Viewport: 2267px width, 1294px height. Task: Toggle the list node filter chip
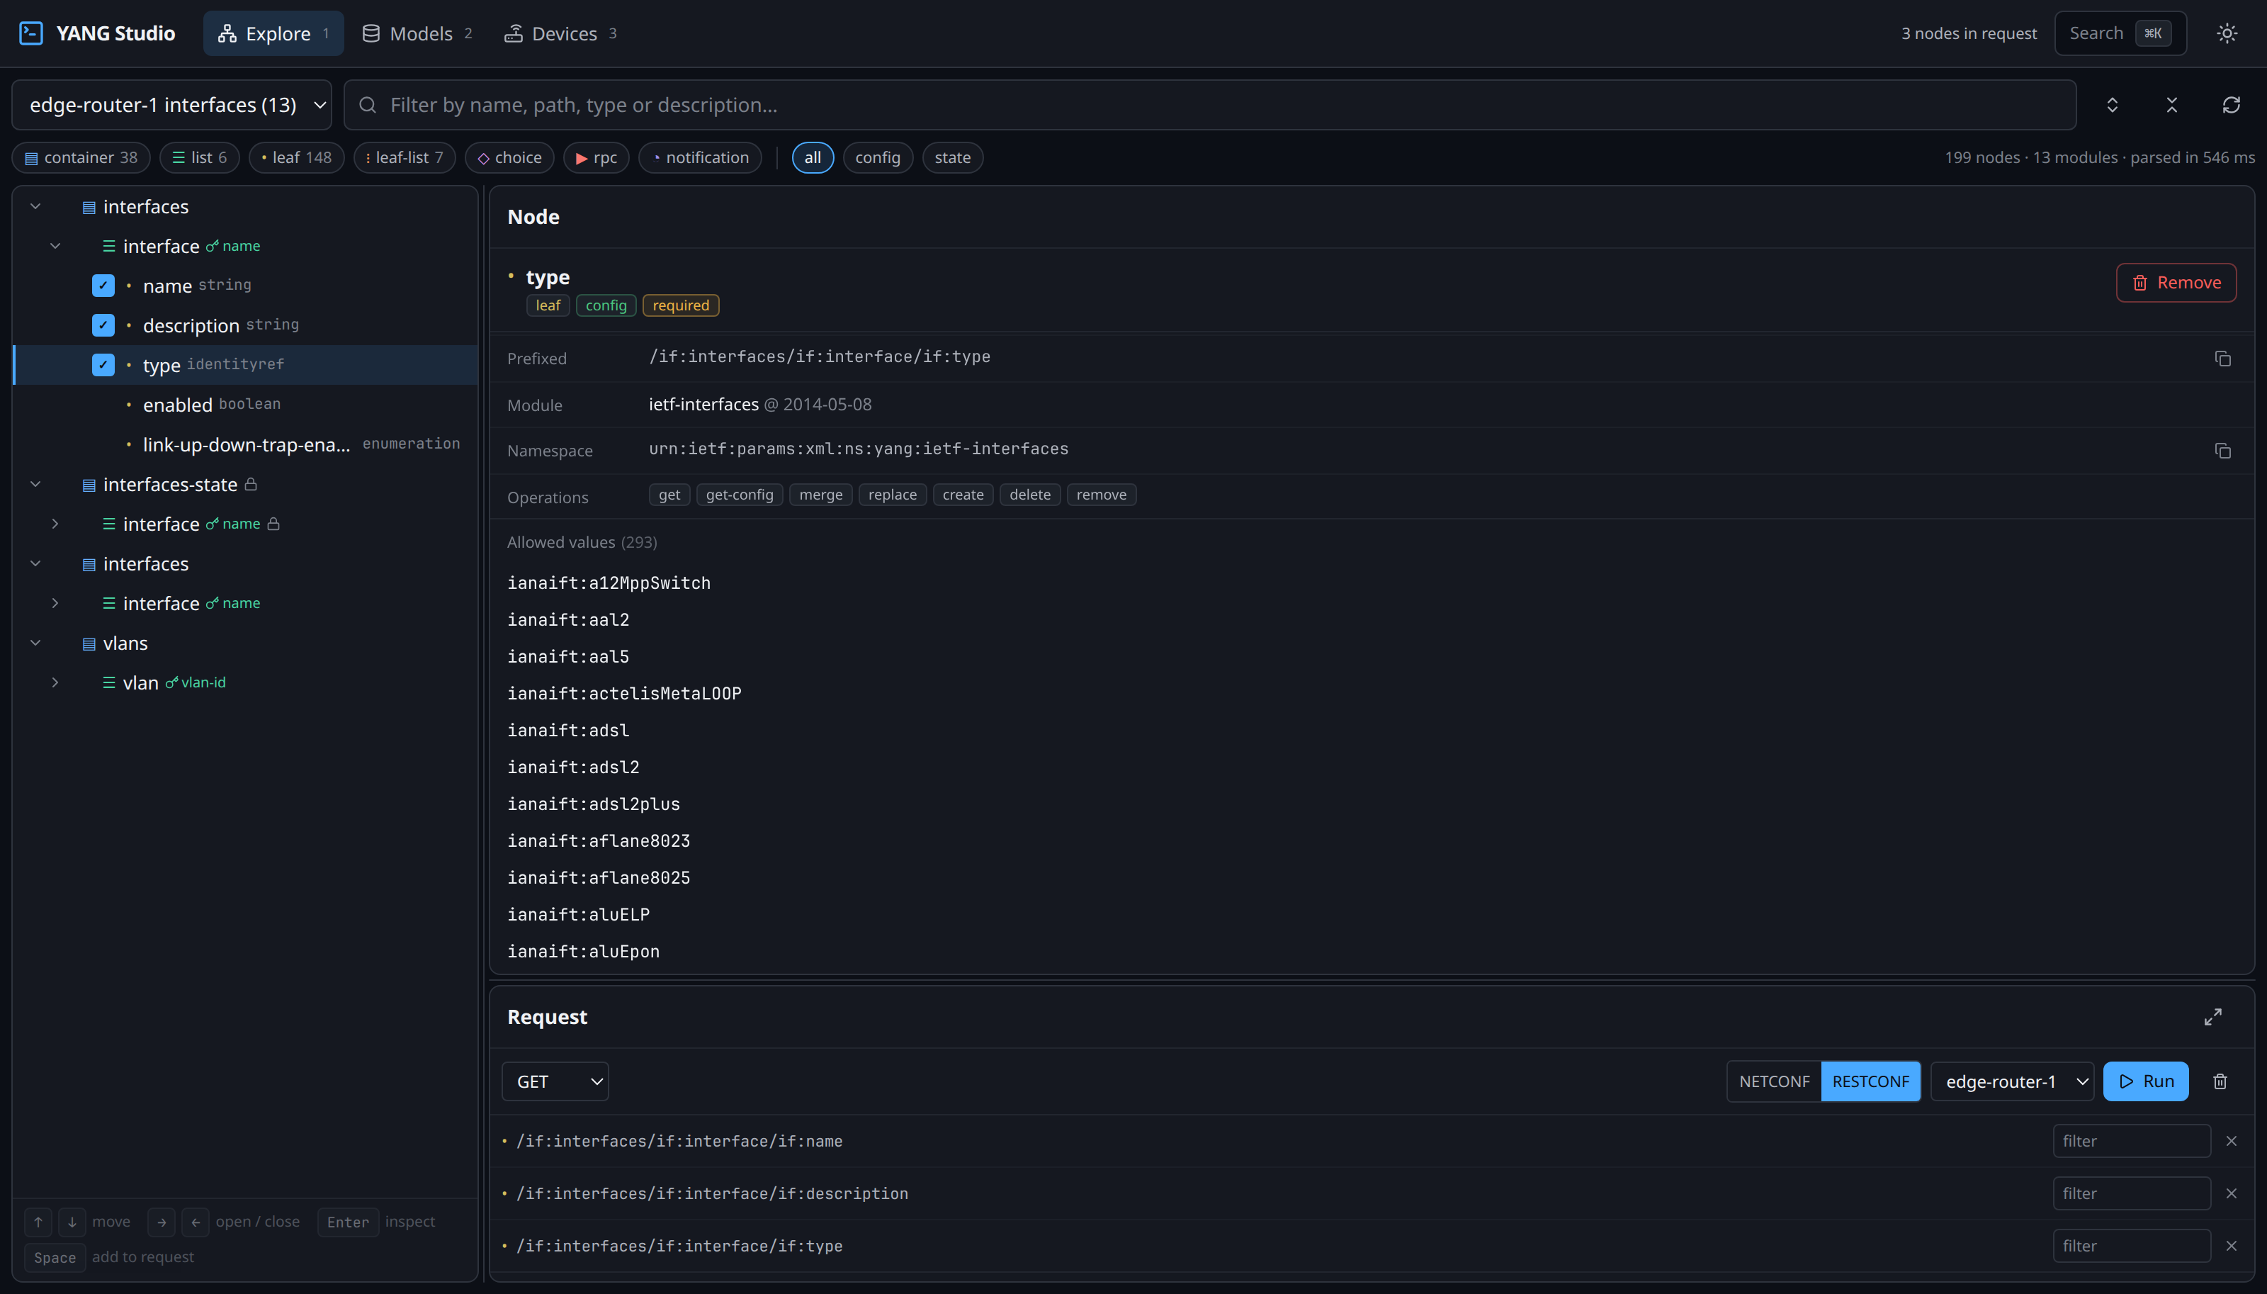tap(200, 158)
